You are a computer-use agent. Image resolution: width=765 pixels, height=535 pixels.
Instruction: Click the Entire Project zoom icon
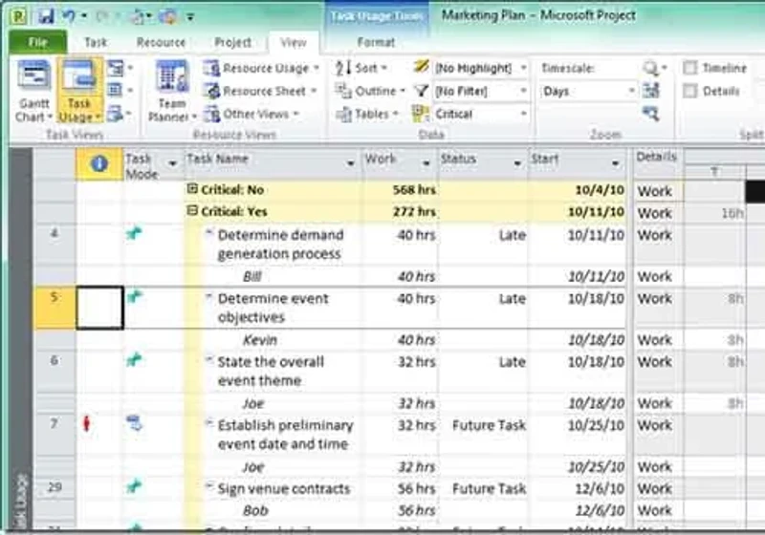tap(651, 91)
